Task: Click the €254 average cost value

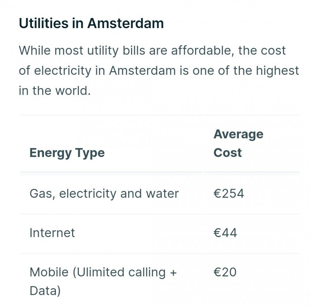Action: (x=229, y=193)
